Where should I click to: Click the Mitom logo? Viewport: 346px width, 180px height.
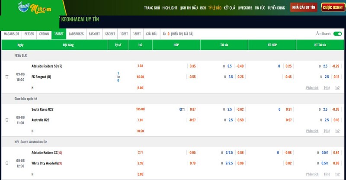click(35, 8)
